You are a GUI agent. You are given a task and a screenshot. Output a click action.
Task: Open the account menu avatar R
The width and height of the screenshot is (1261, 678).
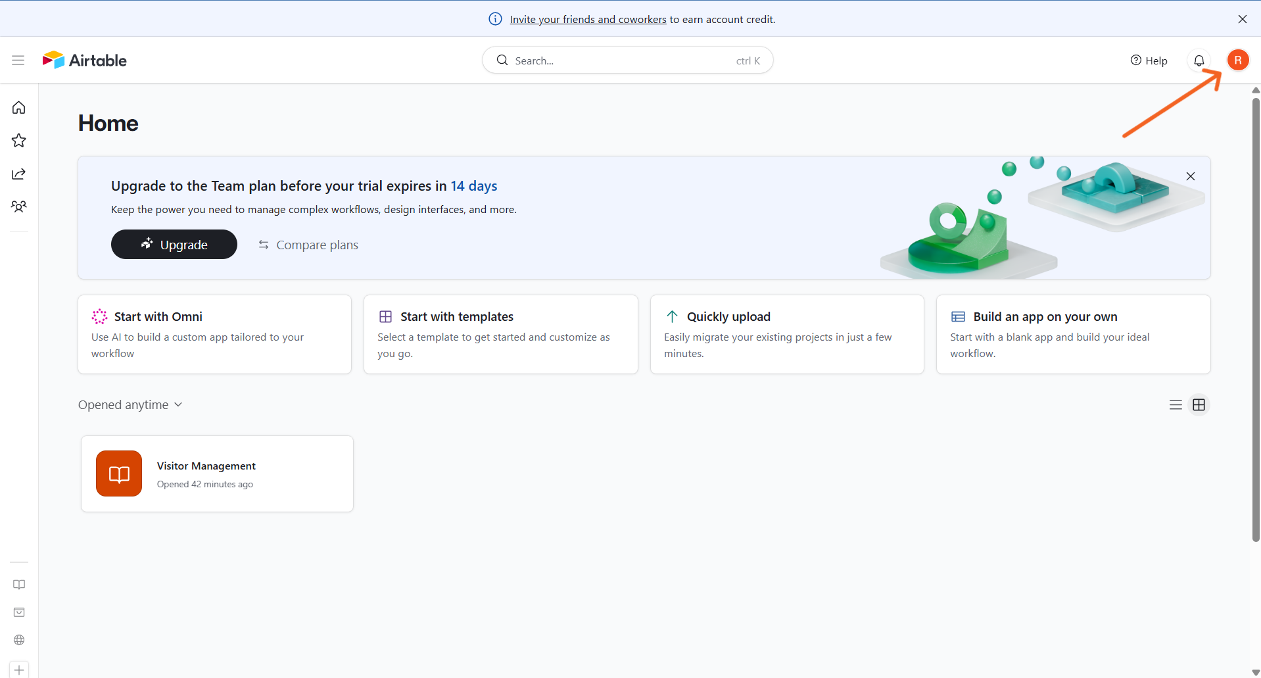1238,61
